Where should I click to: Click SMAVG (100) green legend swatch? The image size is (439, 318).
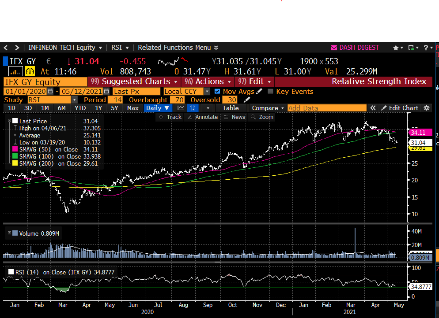click(x=15, y=156)
